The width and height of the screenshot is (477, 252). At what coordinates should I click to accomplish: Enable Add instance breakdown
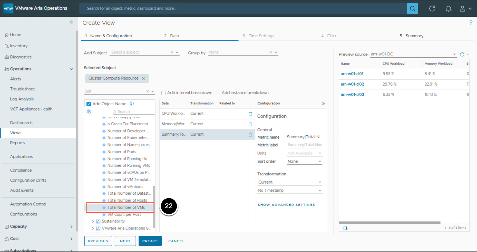[x=218, y=93]
